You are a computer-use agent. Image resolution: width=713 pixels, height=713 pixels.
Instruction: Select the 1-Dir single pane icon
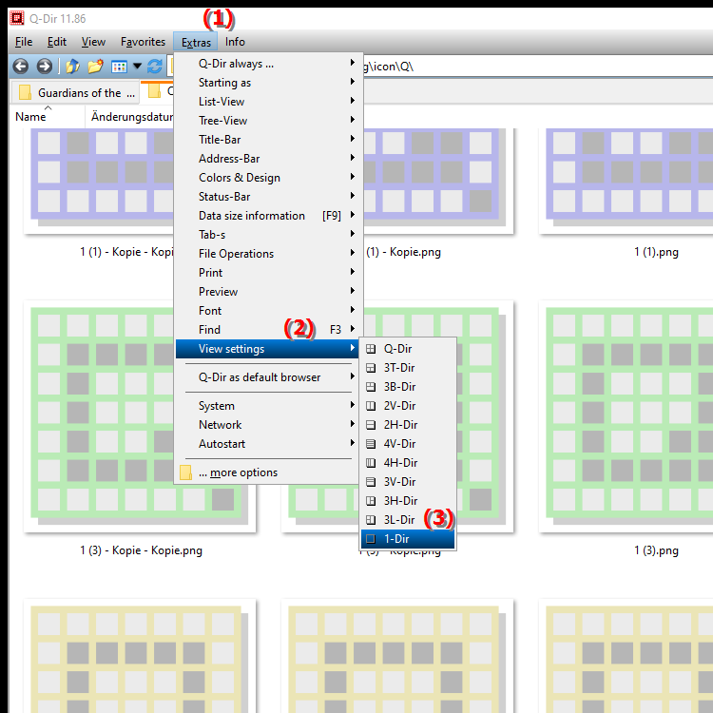371,539
